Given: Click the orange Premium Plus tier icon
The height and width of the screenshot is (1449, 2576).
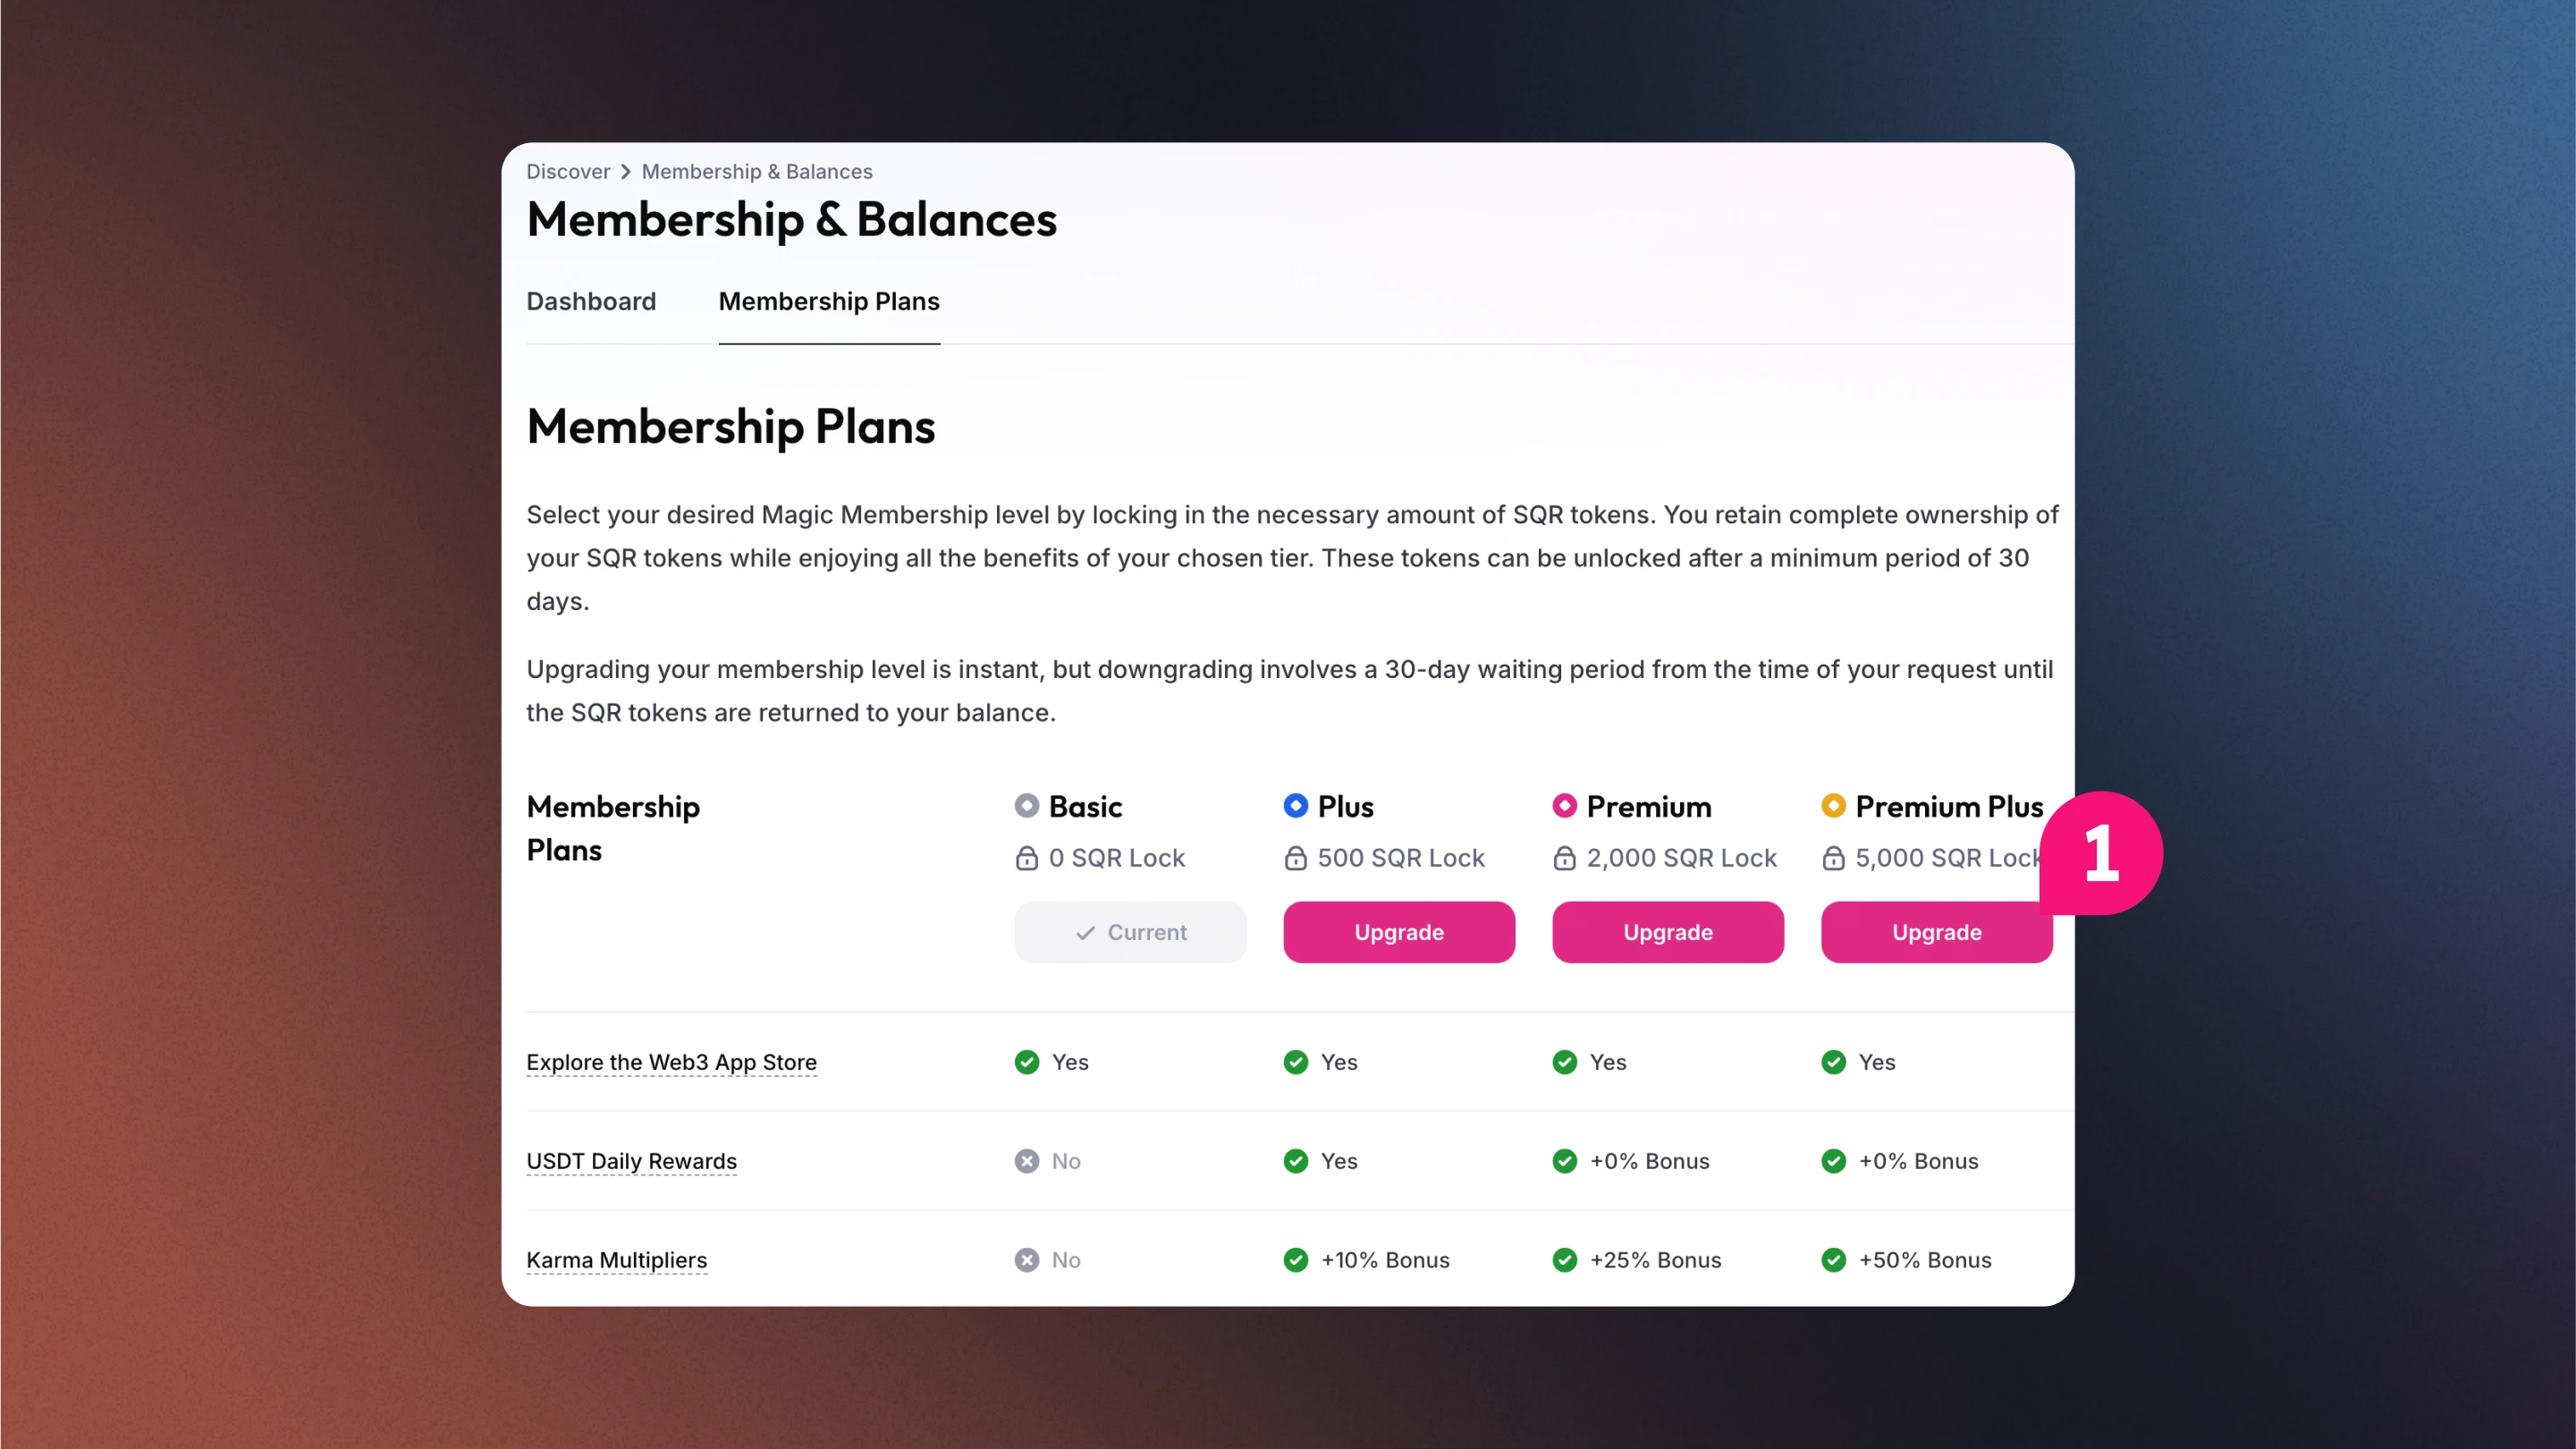Looking at the screenshot, I should [1833, 806].
